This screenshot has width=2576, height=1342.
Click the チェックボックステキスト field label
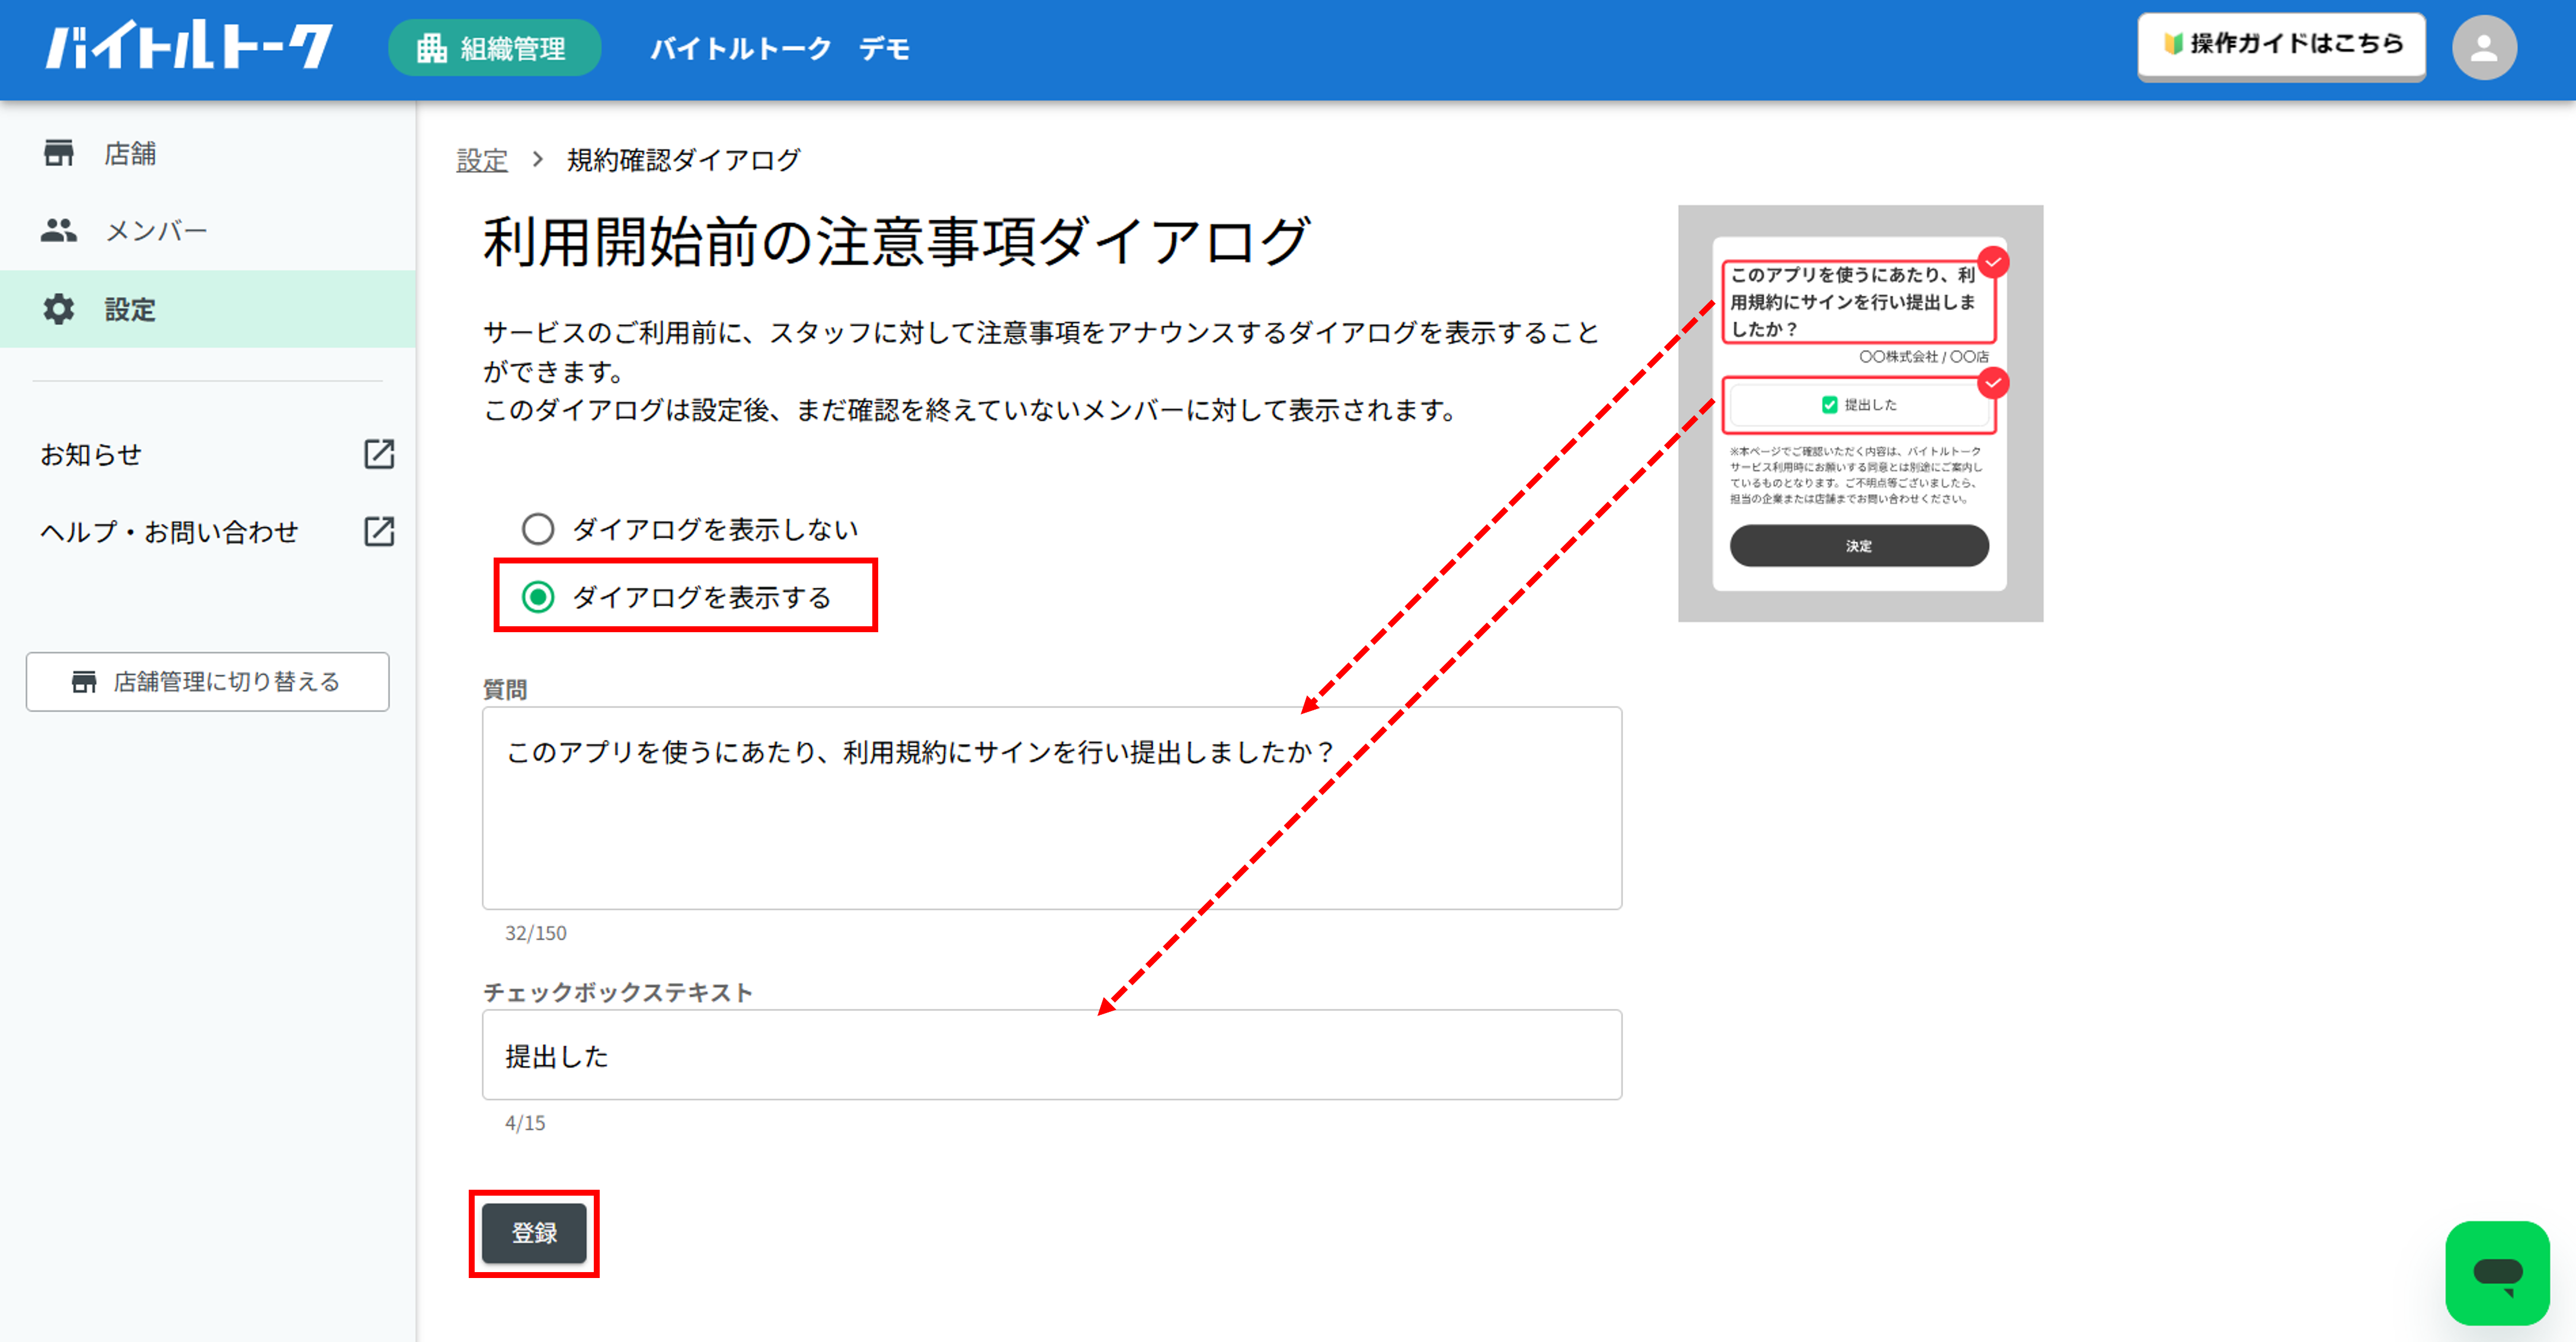[618, 992]
